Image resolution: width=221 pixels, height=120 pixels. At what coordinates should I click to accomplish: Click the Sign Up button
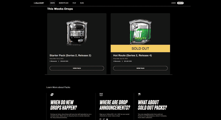pos(180,3)
